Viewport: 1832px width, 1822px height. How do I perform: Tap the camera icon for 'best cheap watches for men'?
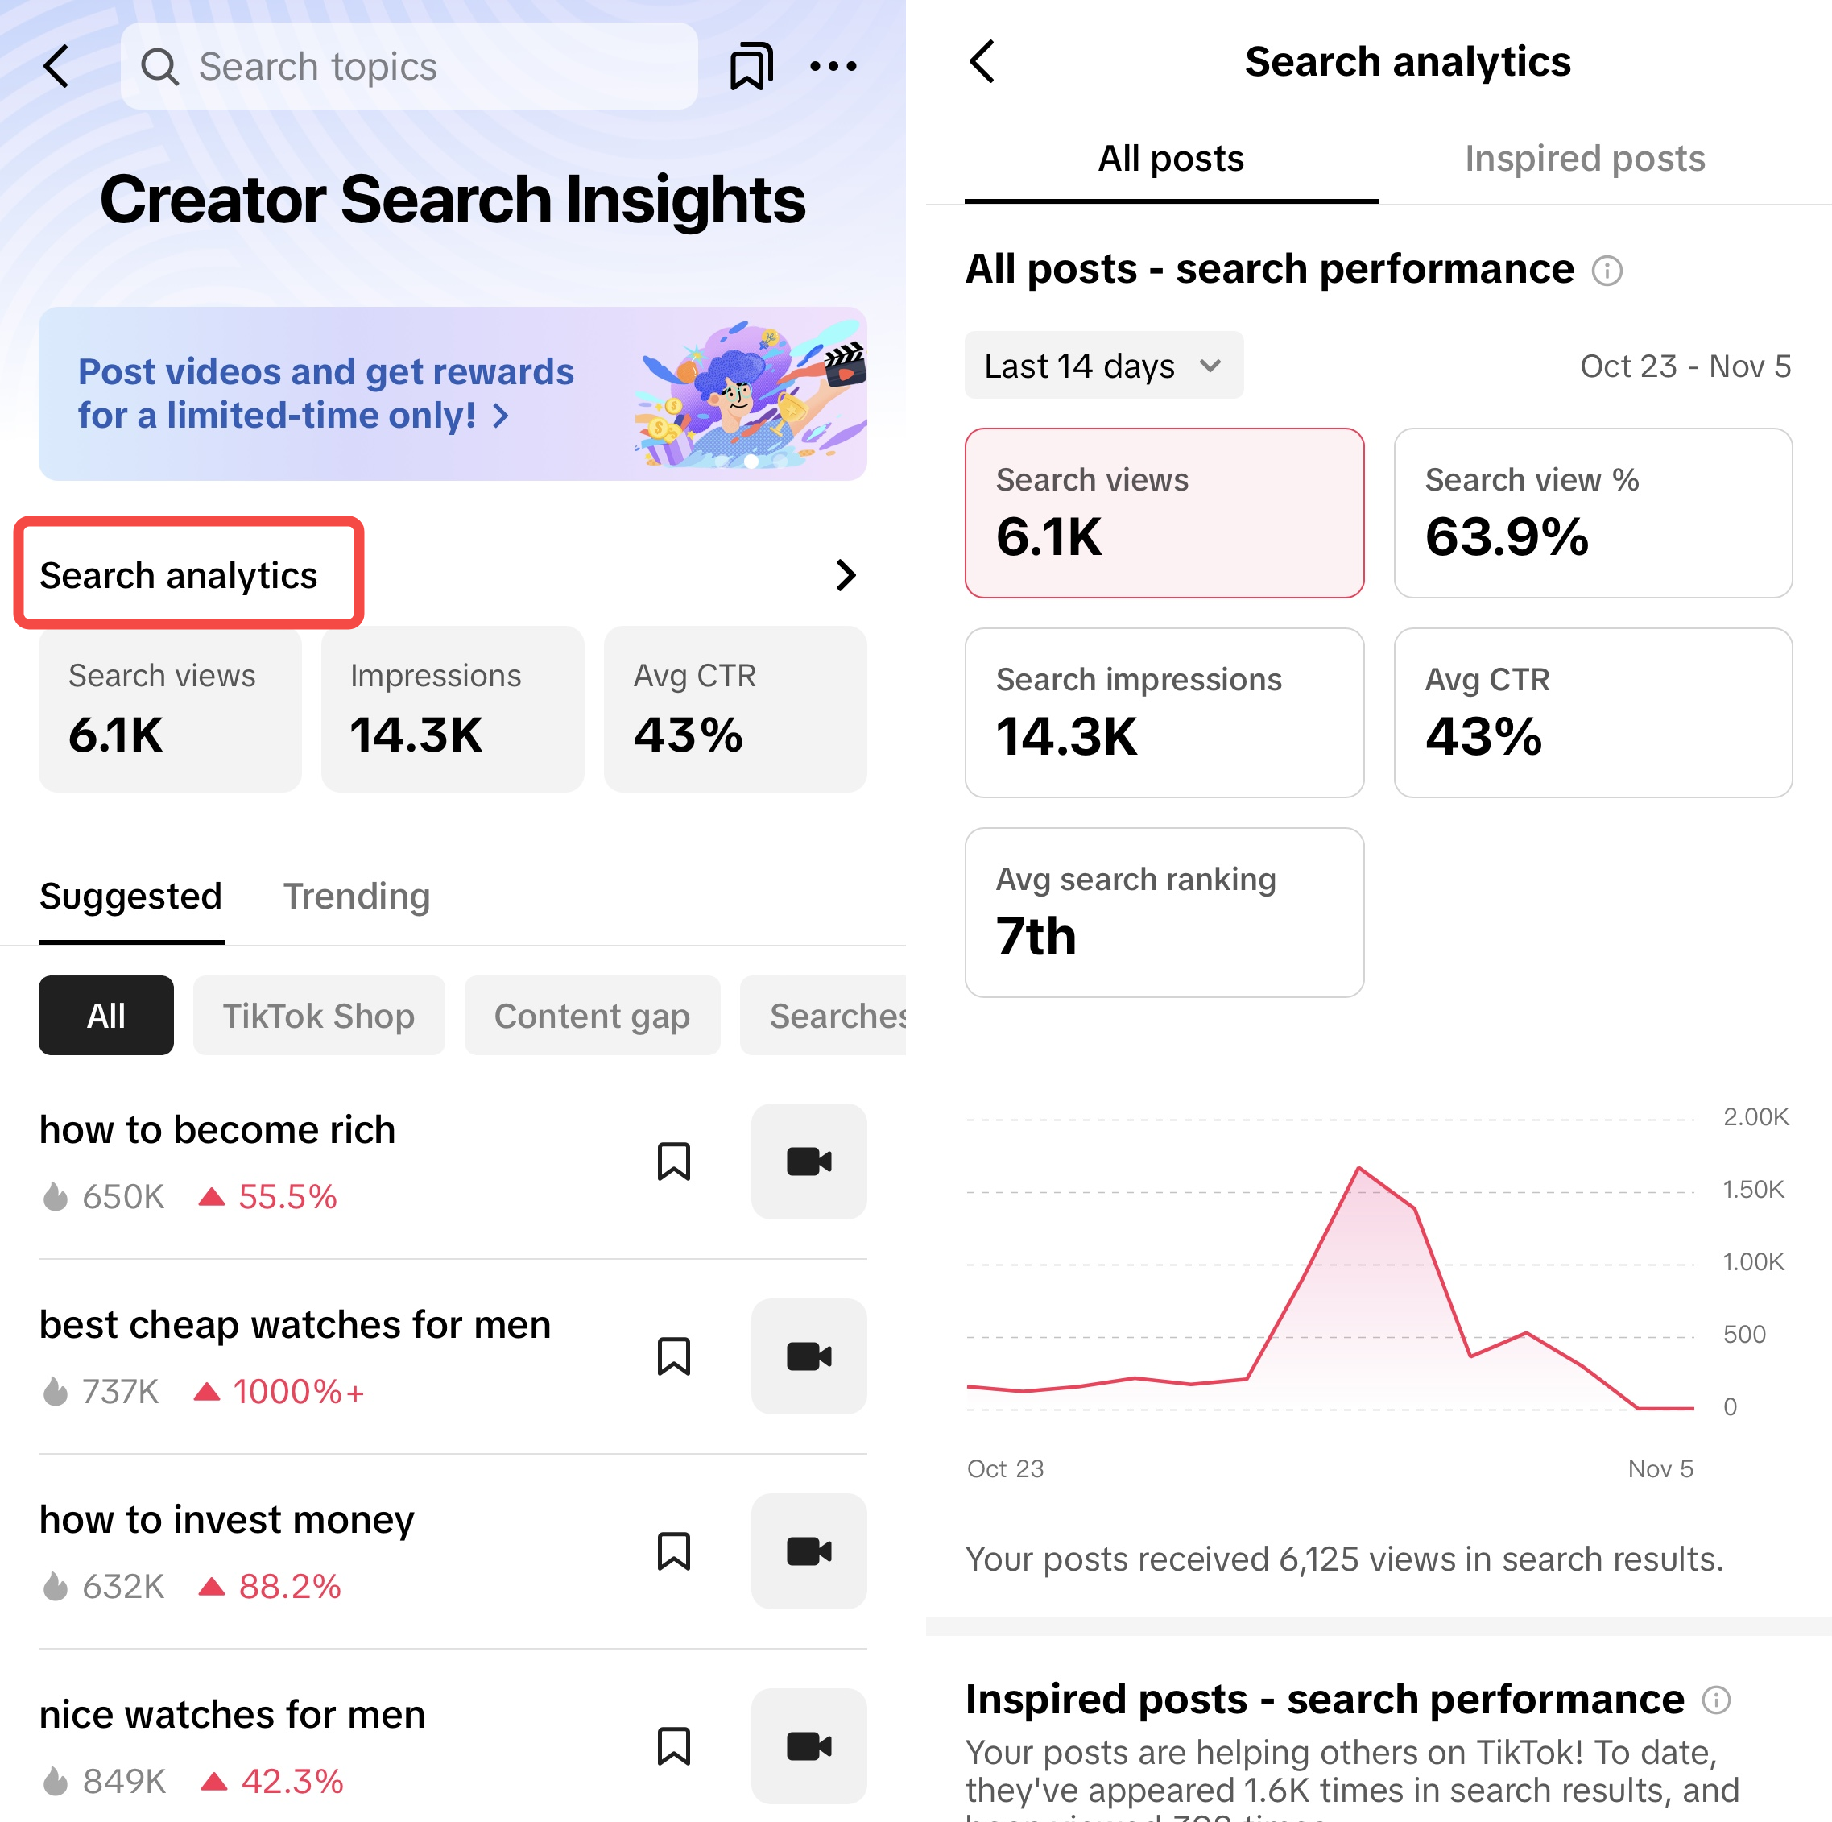pyautogui.click(x=808, y=1356)
